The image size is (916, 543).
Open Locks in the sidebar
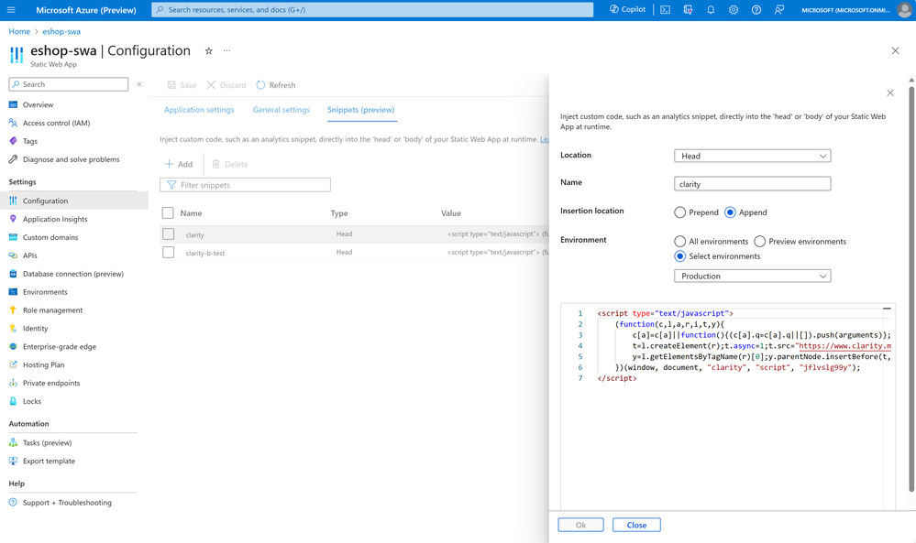click(31, 401)
